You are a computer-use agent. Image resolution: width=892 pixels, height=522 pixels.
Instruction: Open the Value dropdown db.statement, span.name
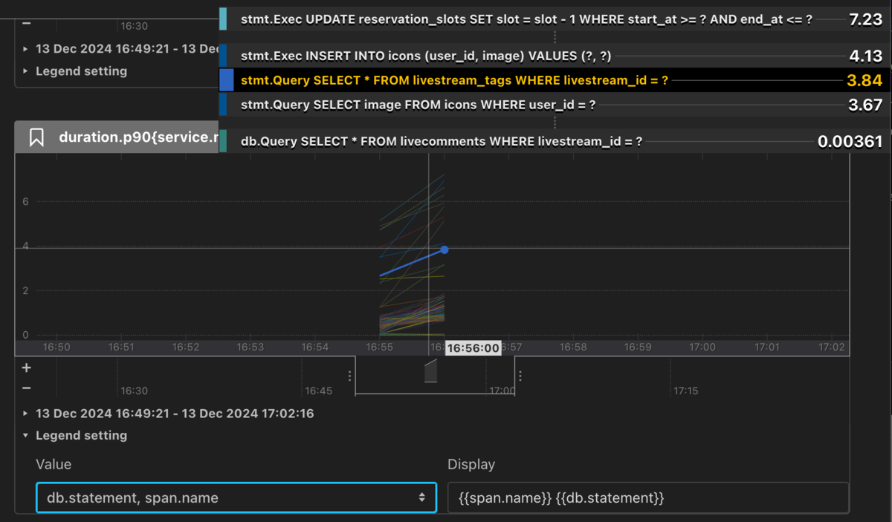(x=236, y=497)
